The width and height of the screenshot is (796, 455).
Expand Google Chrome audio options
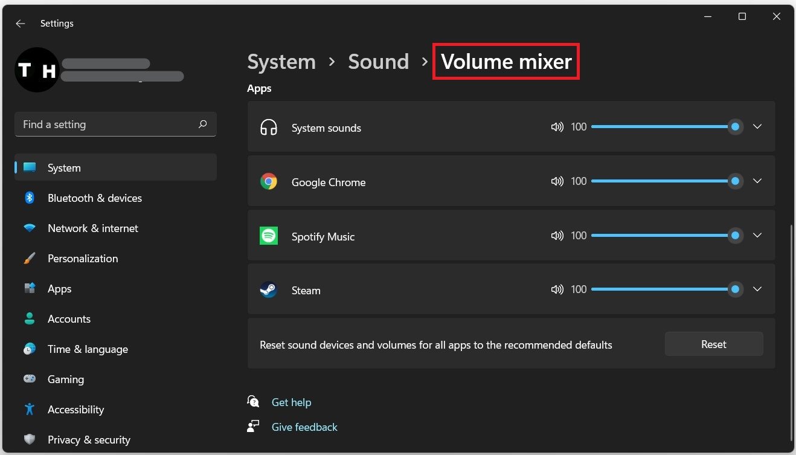(757, 181)
